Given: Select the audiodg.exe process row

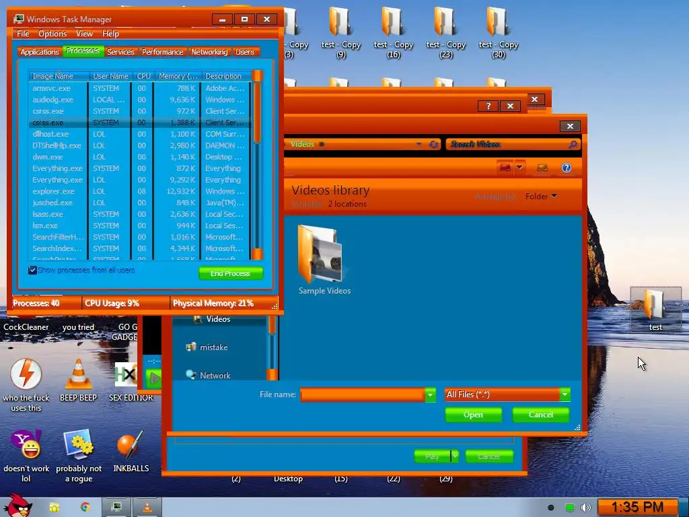Looking at the screenshot, I should [140, 100].
